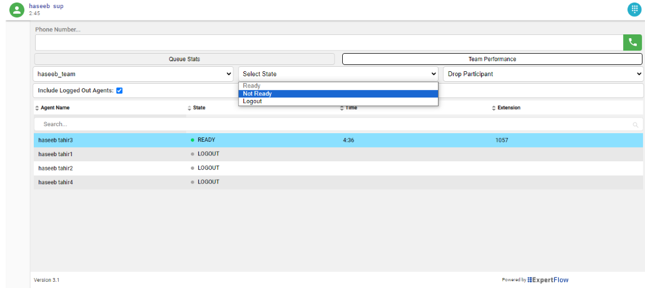The width and height of the screenshot is (645, 288).
Task: Sort by State column arrows
Action: point(190,108)
